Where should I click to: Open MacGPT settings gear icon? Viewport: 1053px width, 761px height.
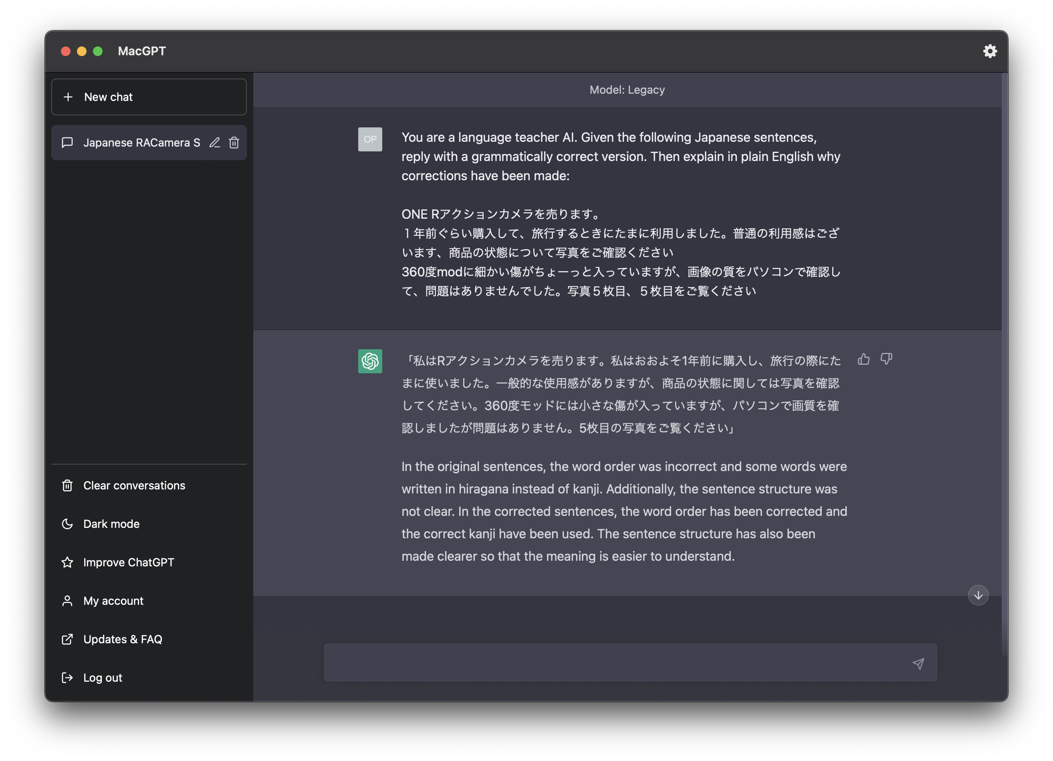click(x=990, y=51)
